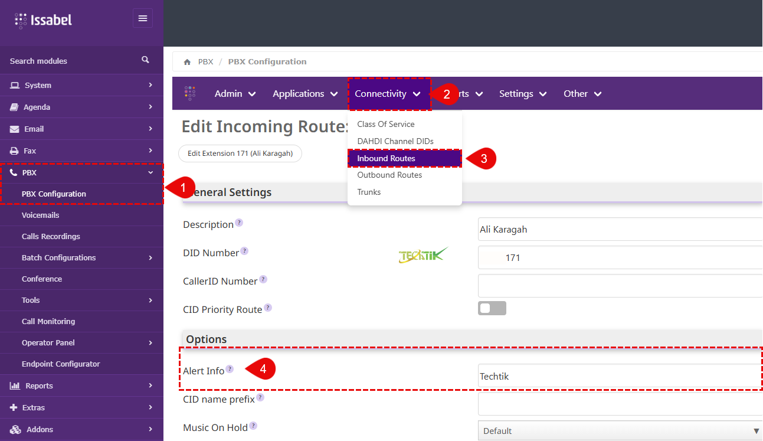Click the PBX phone icon
763x441 pixels.
pyautogui.click(x=14, y=172)
